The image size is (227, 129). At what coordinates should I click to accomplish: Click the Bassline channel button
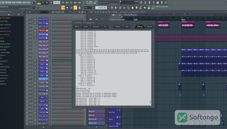(x=43, y=31)
